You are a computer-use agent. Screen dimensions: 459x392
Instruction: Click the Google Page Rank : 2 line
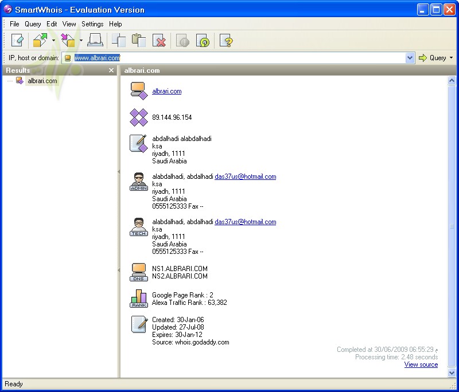(182, 295)
